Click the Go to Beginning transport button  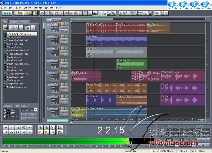click(x=6, y=132)
